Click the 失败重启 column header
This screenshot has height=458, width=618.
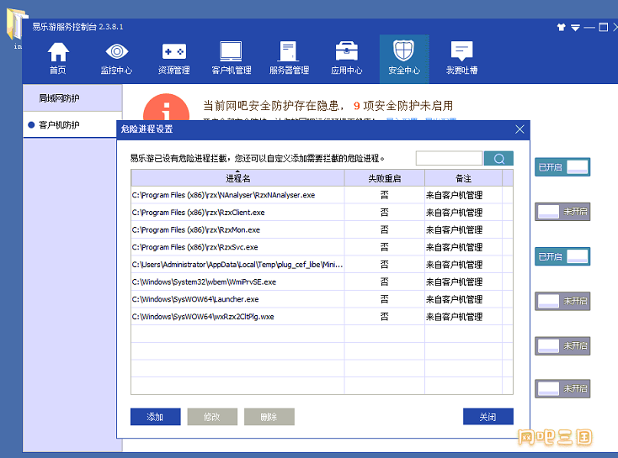click(x=384, y=178)
